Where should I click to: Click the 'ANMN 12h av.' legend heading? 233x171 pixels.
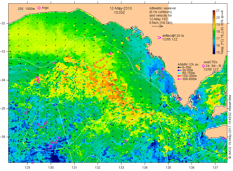coord(188,65)
